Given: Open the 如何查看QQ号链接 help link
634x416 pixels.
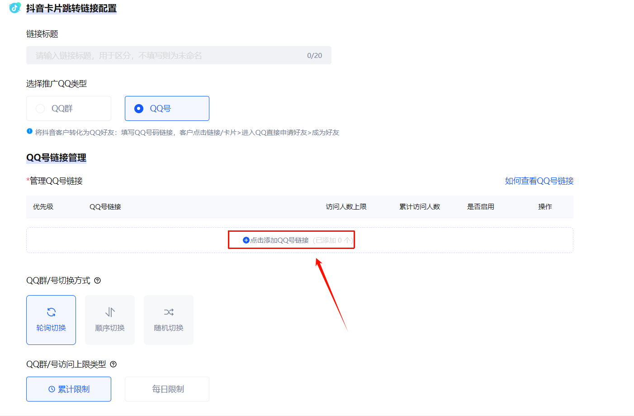Looking at the screenshot, I should [539, 181].
